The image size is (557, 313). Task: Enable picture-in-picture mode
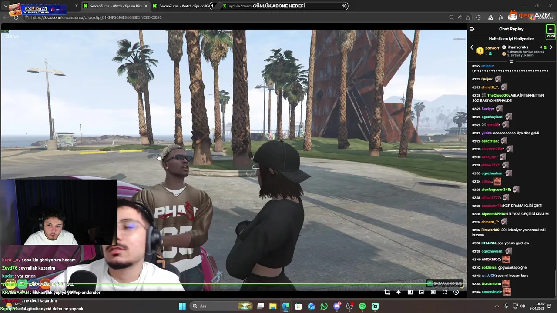(x=421, y=292)
